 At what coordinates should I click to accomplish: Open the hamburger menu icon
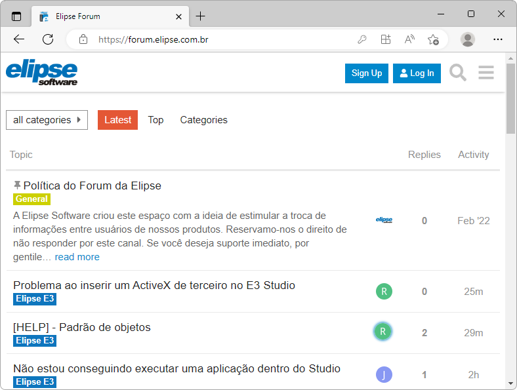(486, 73)
